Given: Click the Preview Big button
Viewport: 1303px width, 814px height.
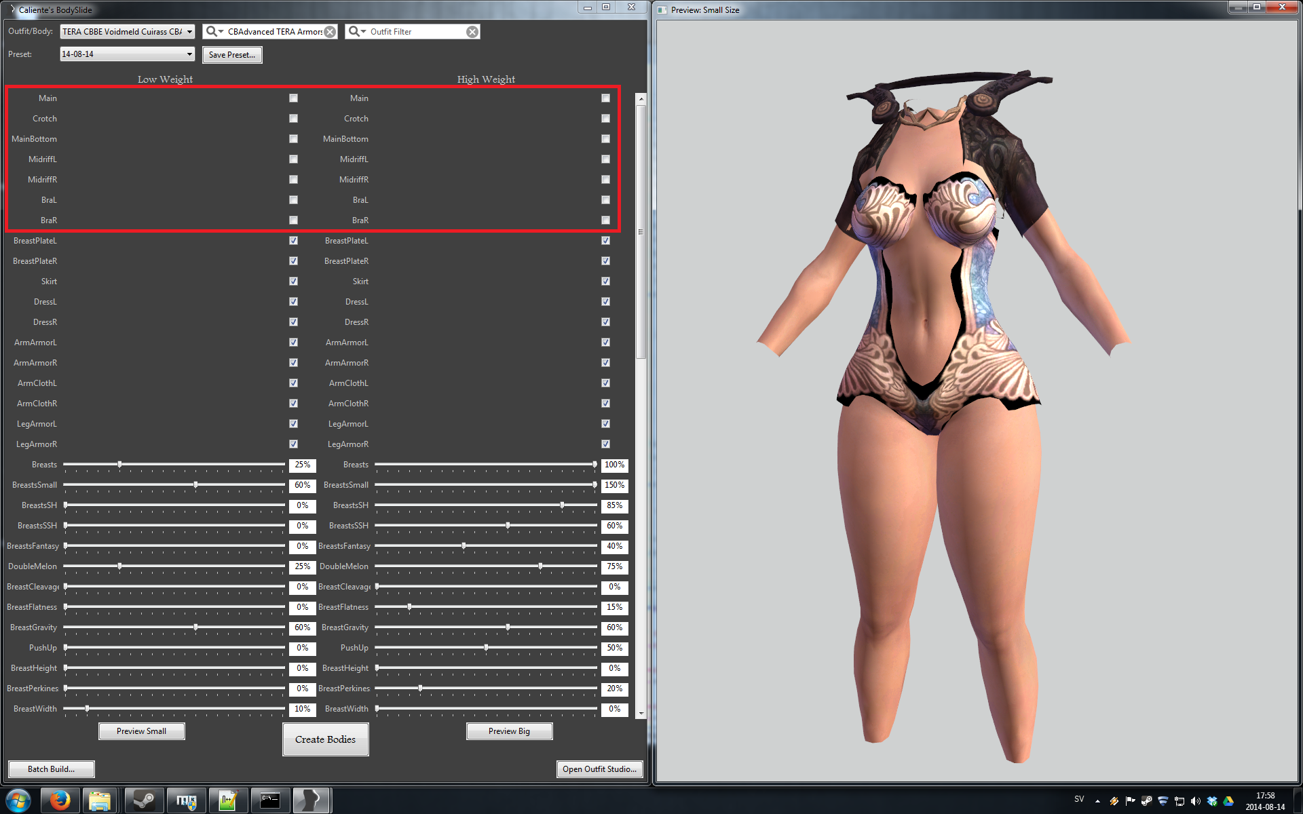Looking at the screenshot, I should click(x=509, y=731).
